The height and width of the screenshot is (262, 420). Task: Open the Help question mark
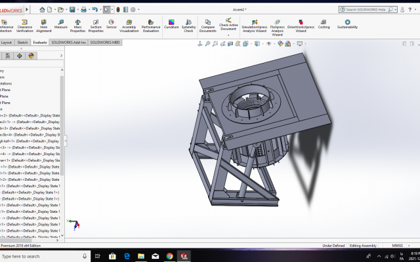[409, 10]
